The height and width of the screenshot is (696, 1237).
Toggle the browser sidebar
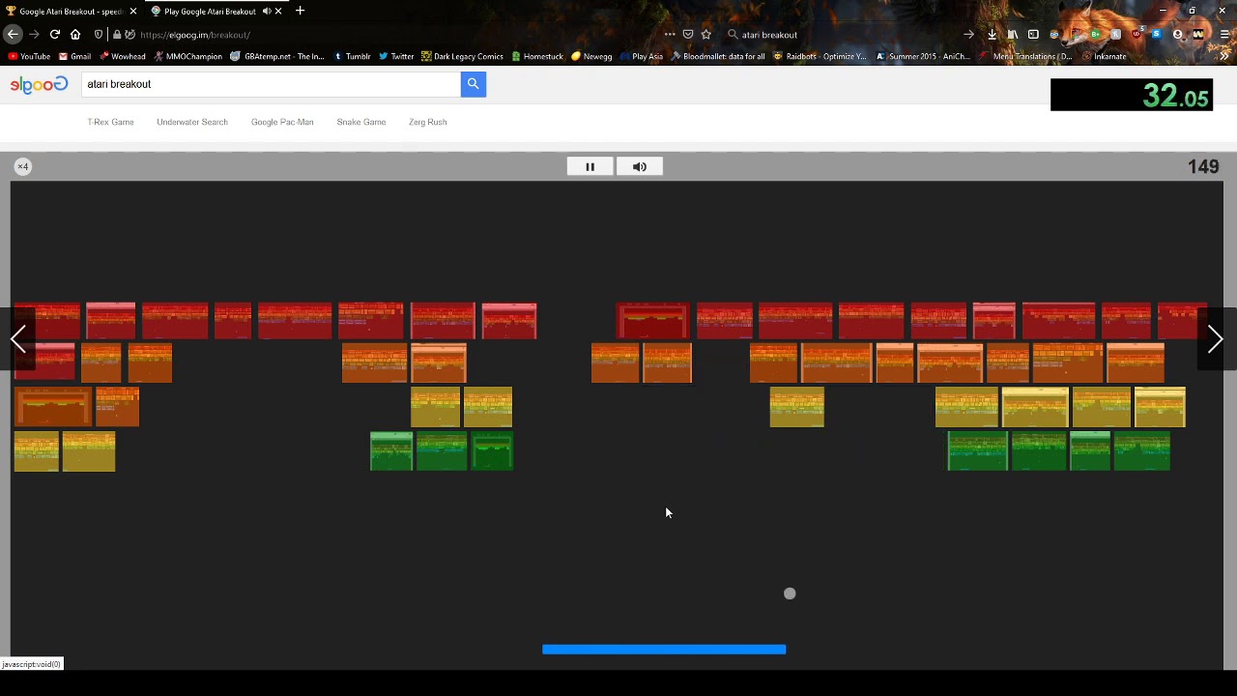1033,35
